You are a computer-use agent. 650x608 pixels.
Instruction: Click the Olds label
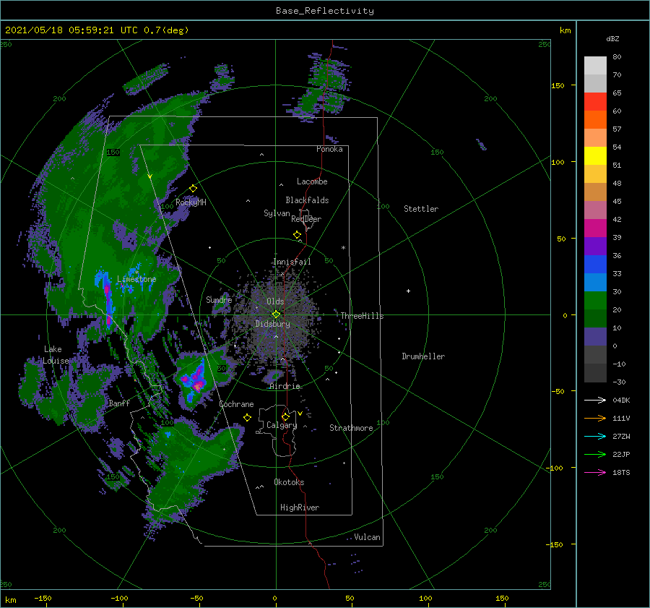pyautogui.click(x=275, y=301)
